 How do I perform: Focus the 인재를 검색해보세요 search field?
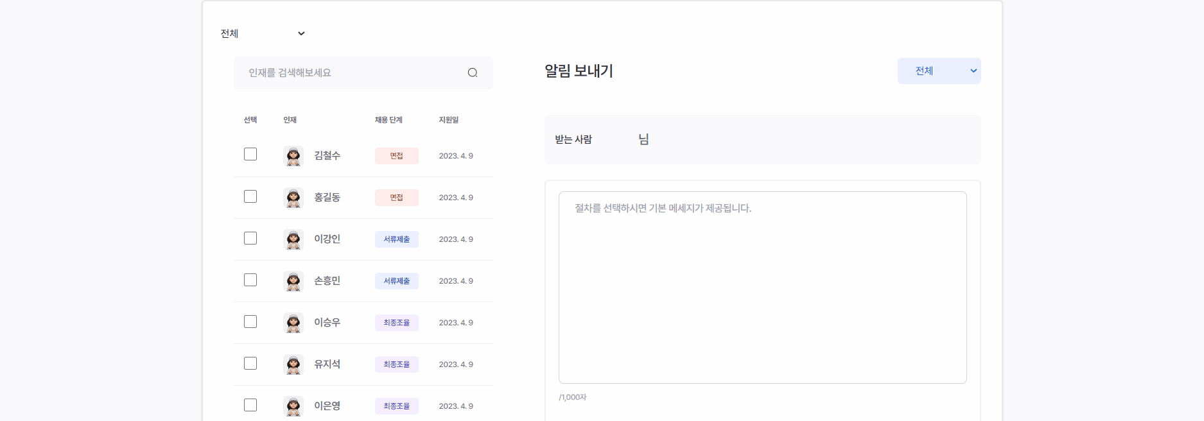[x=363, y=73]
